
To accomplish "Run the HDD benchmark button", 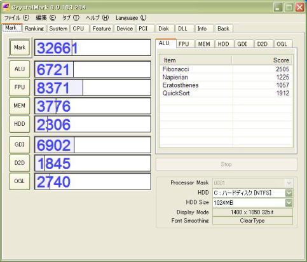I will tap(20, 124).
